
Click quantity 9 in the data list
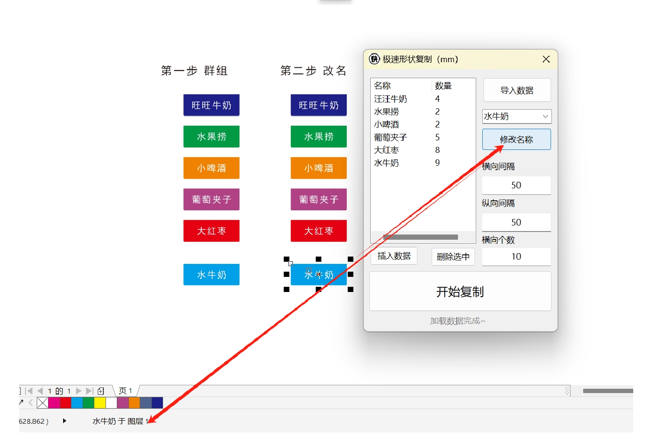437,163
